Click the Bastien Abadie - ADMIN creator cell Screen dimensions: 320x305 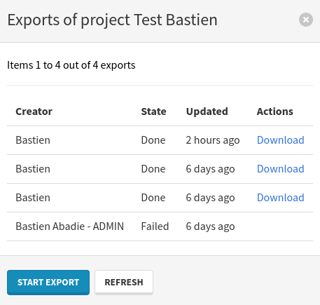70,226
